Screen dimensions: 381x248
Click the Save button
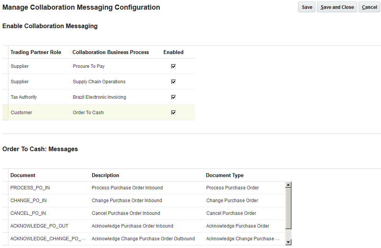tap(307, 7)
